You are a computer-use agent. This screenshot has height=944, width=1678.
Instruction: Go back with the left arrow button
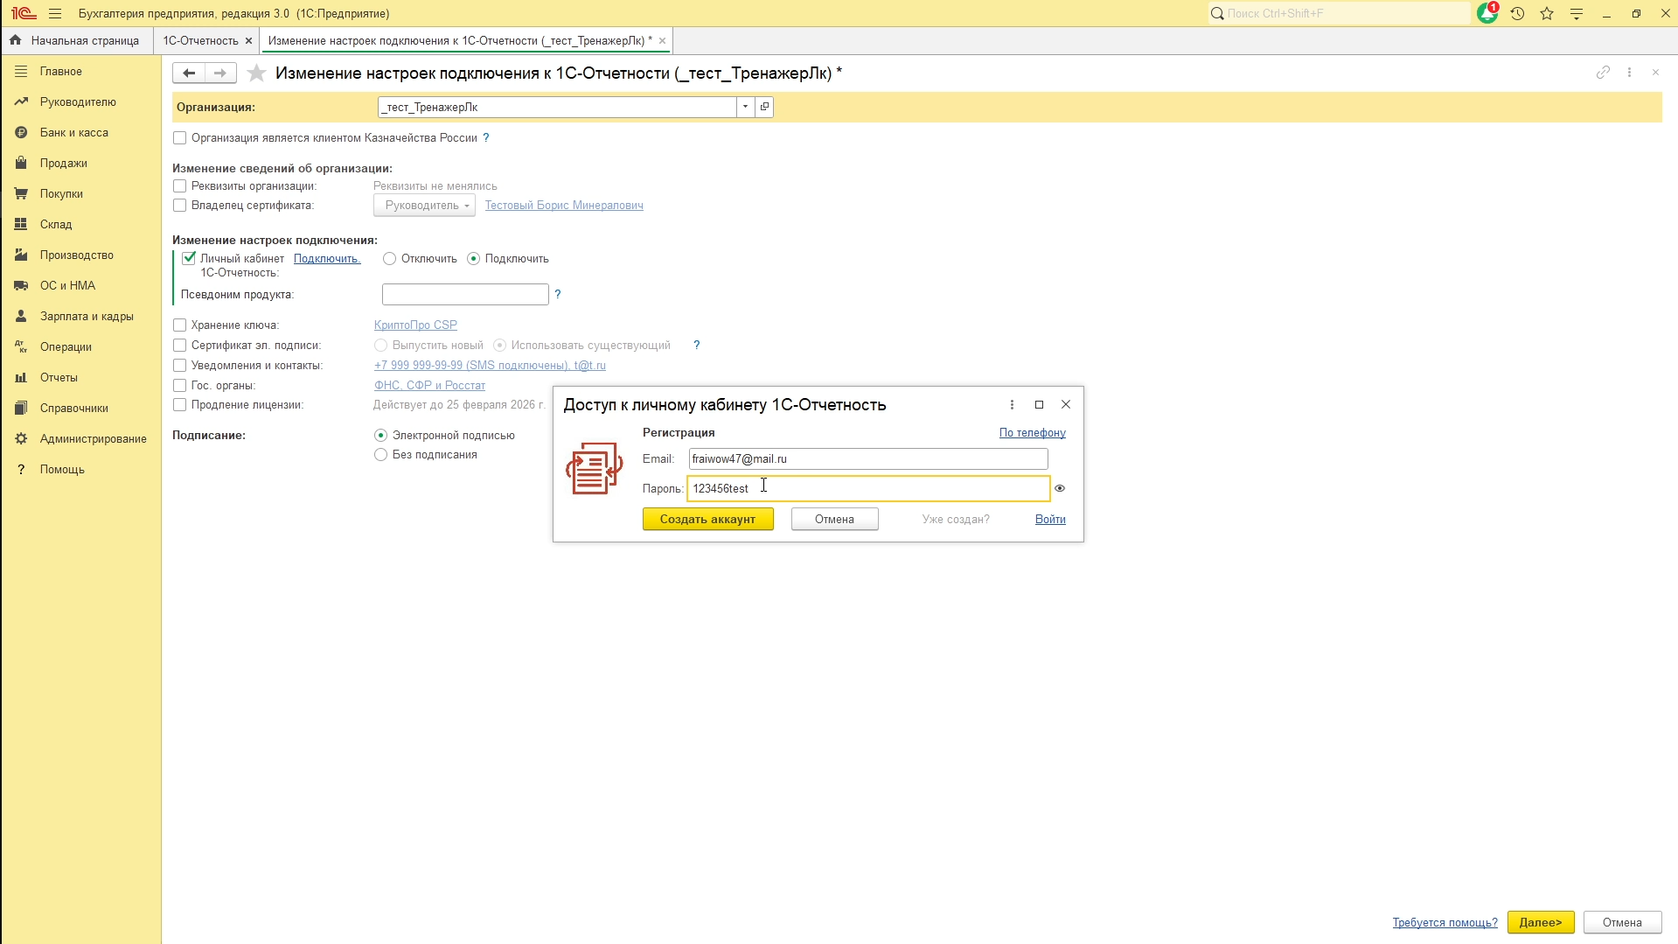(188, 73)
